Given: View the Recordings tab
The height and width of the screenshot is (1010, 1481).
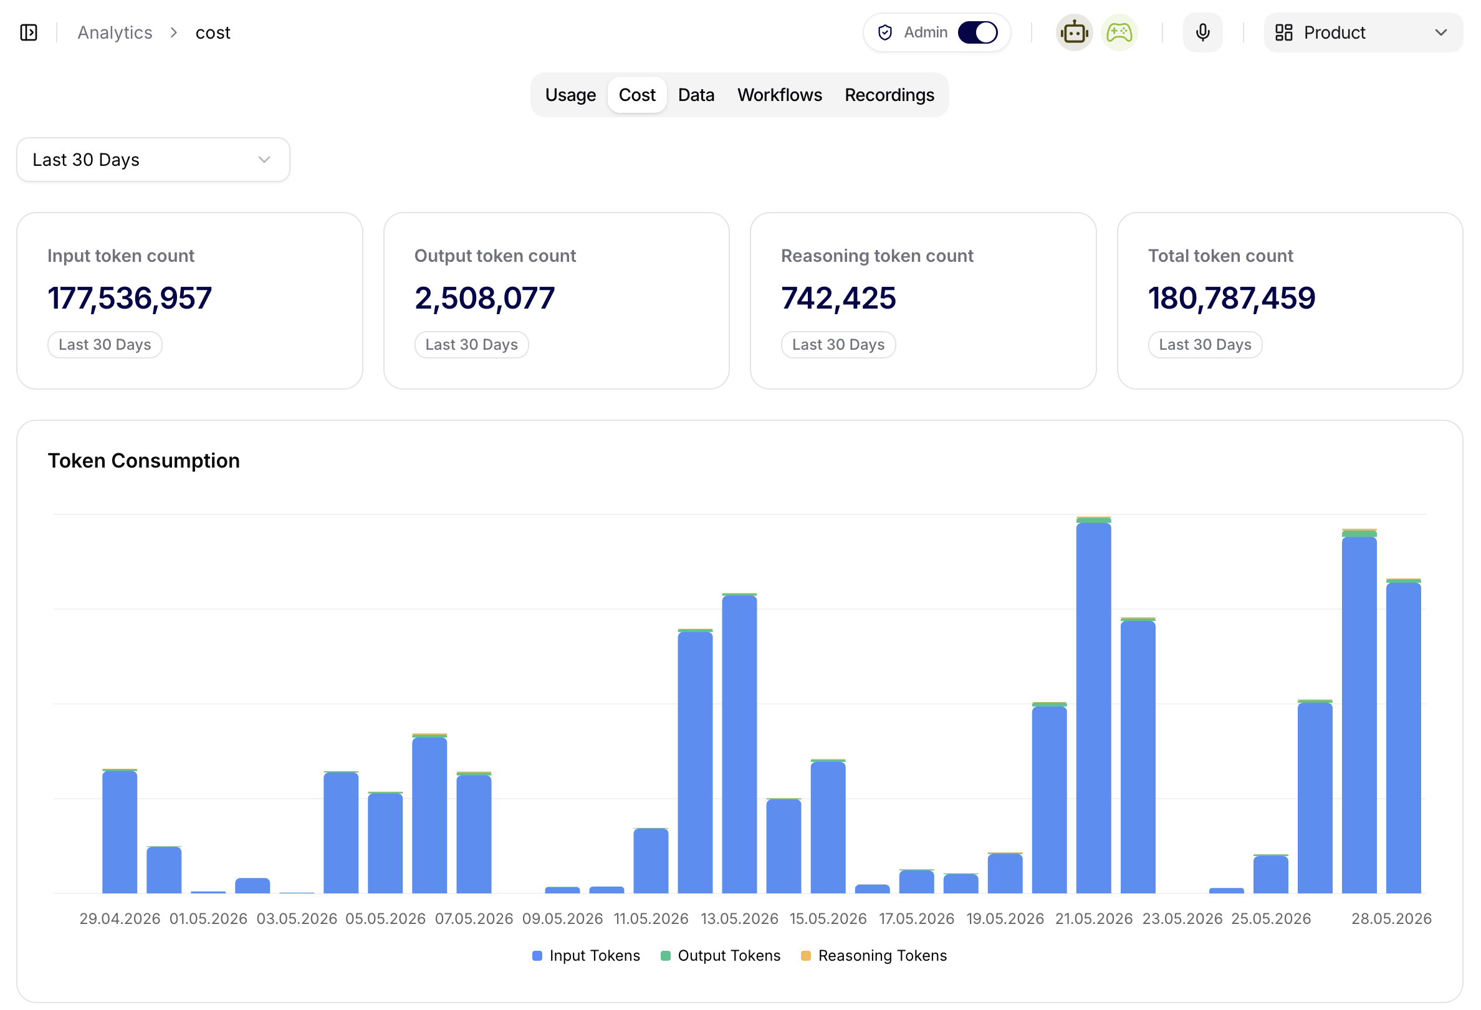Looking at the screenshot, I should pyautogui.click(x=889, y=95).
